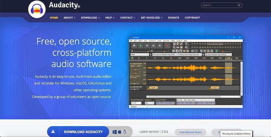Expand the HELP navigation menu
The width and height of the screenshot is (271, 137).
click(x=110, y=18)
